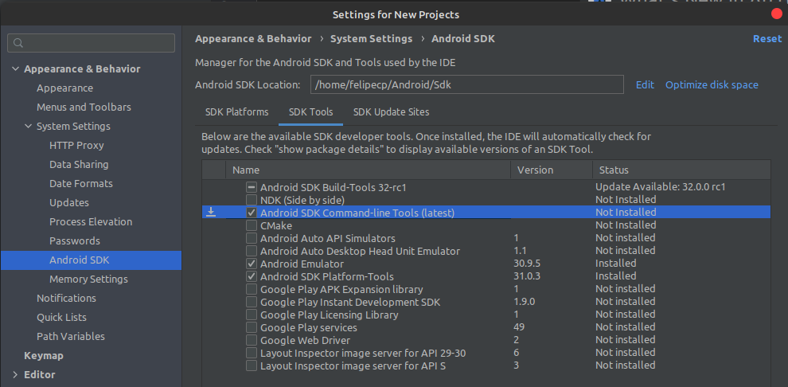Check Android Auto API Simulators box

coord(252,238)
